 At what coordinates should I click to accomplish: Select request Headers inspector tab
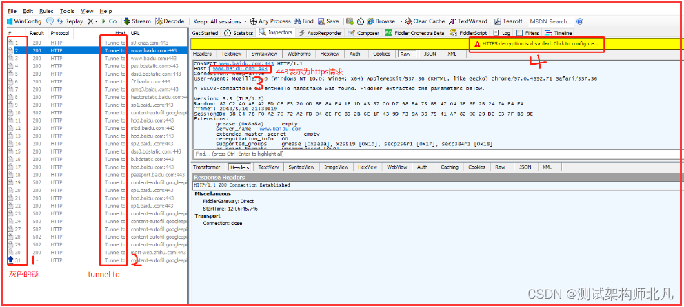[x=203, y=54]
